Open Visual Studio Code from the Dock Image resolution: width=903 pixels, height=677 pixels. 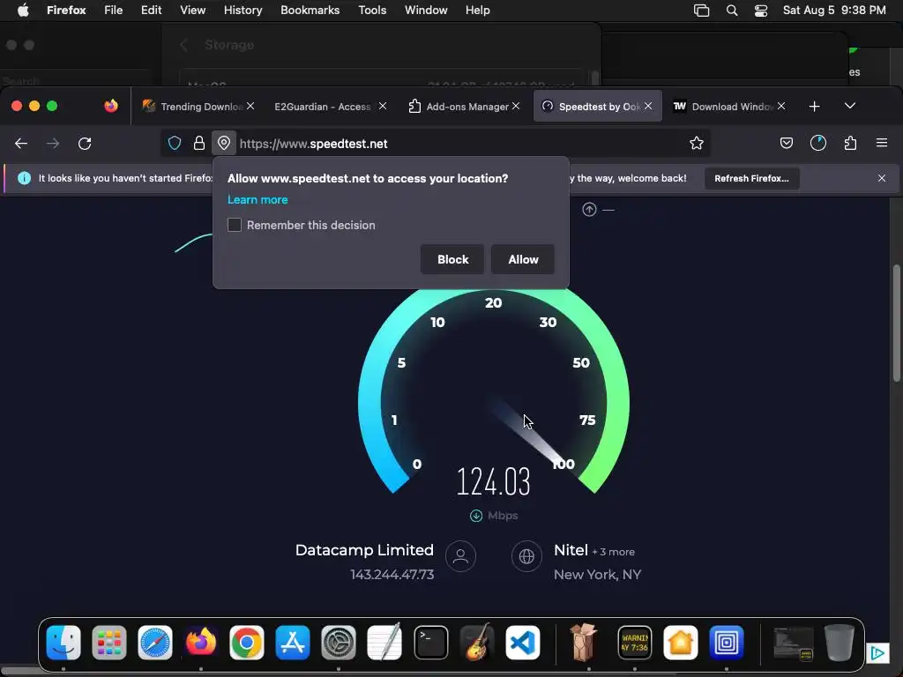[522, 643]
